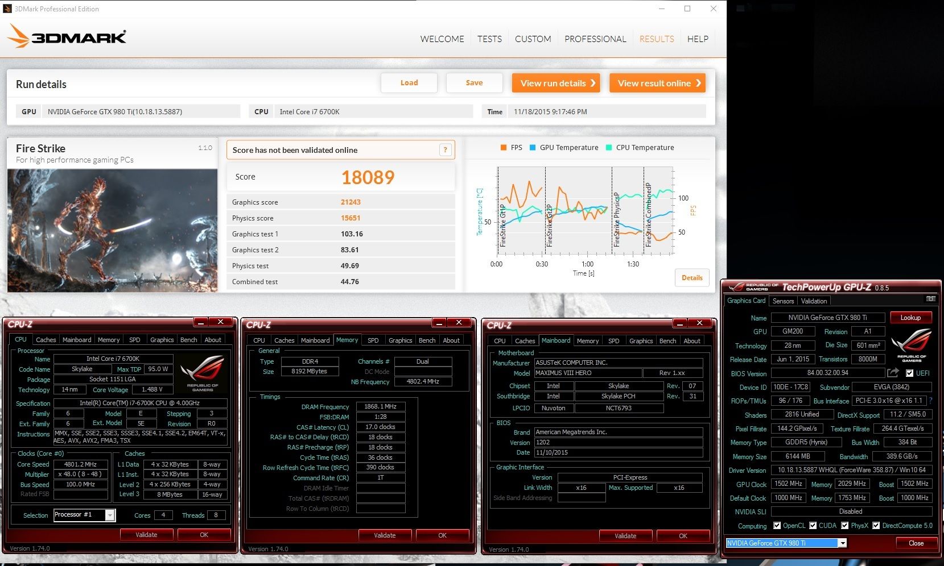944x566 pixels.
Task: Click the GPU-Z screenshot camera icon
Action: tap(930, 299)
